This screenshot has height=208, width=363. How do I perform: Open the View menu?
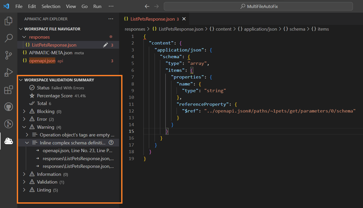[x=71, y=6]
